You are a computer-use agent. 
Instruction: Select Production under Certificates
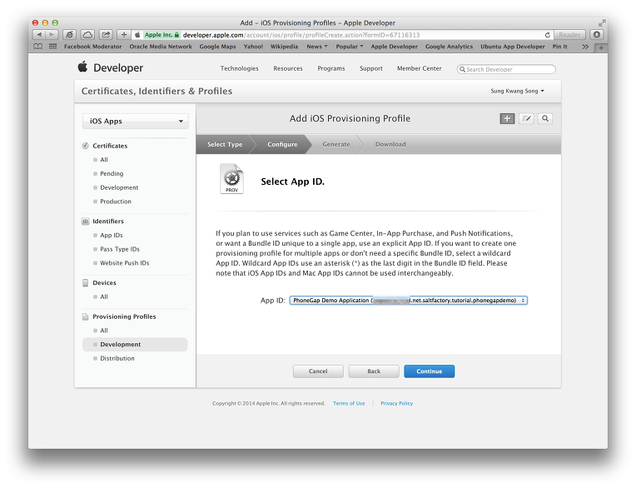(x=116, y=202)
